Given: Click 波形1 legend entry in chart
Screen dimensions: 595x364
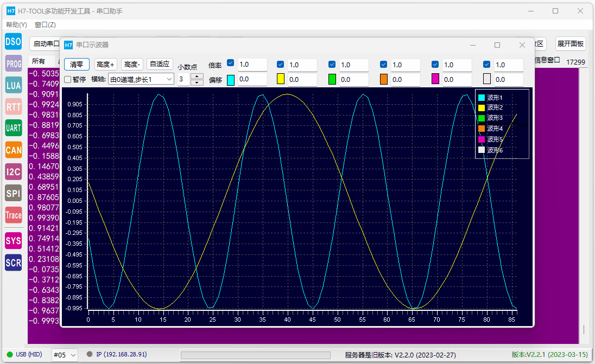Looking at the screenshot, I should pos(490,98).
